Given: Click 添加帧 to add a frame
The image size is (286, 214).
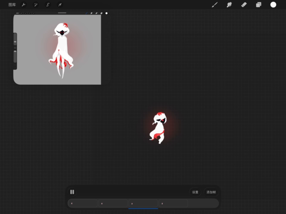Looking at the screenshot, I should click(211, 192).
